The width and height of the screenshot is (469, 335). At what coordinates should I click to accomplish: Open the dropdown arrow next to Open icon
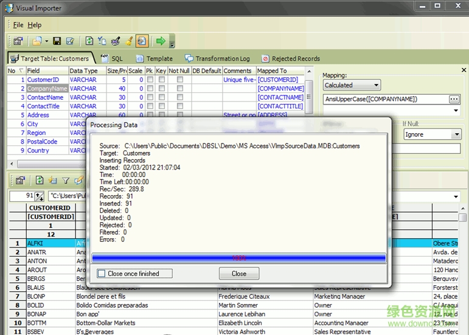point(46,41)
